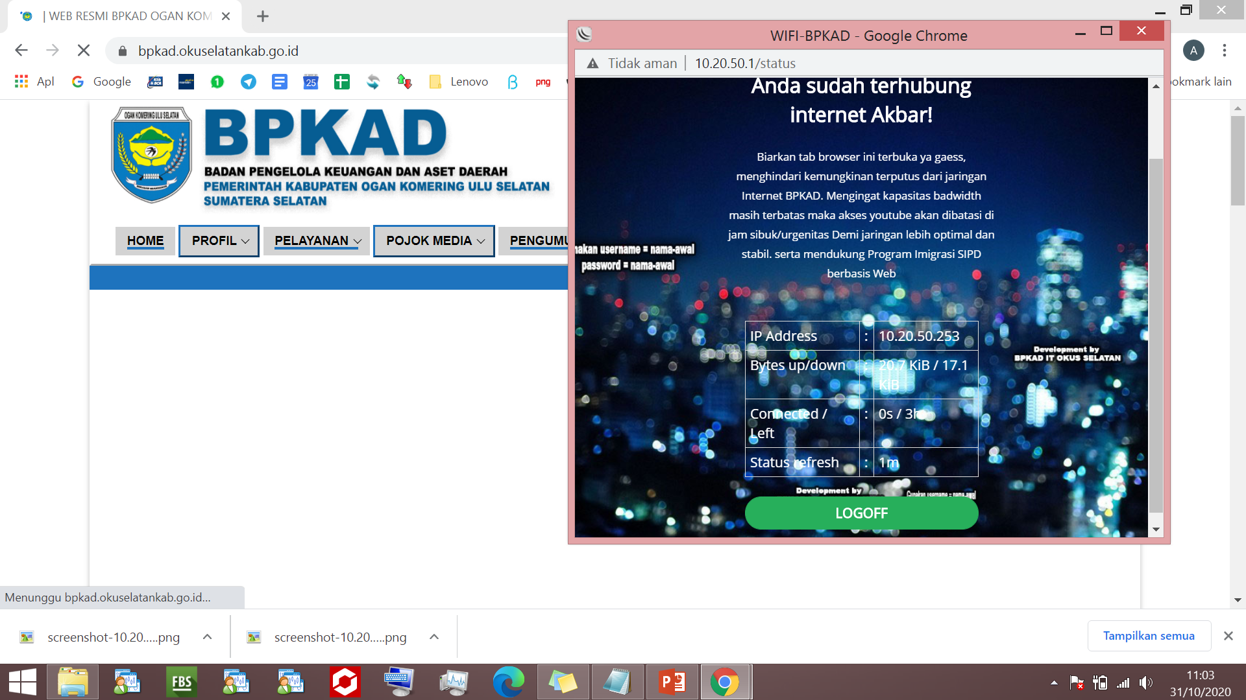
Task: Click the profile avatar A icon
Action: point(1193,51)
